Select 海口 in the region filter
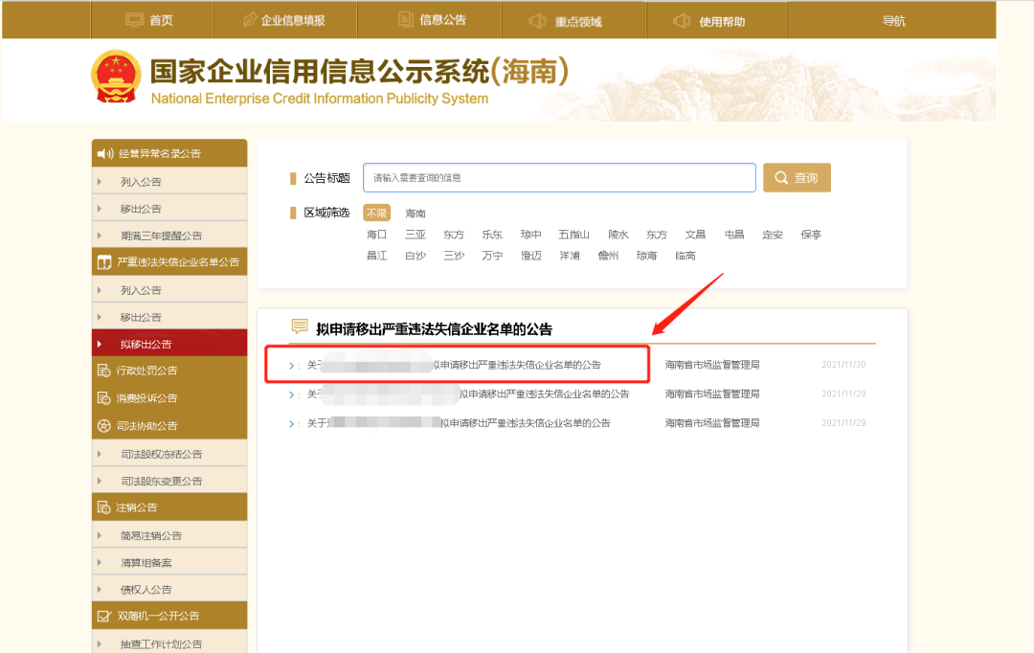Image resolution: width=1034 pixels, height=653 pixels. pos(377,235)
